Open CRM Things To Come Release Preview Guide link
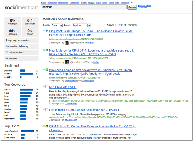Image resolution: width=193 pixels, height=141 pixels. pyautogui.click(x=92, y=128)
